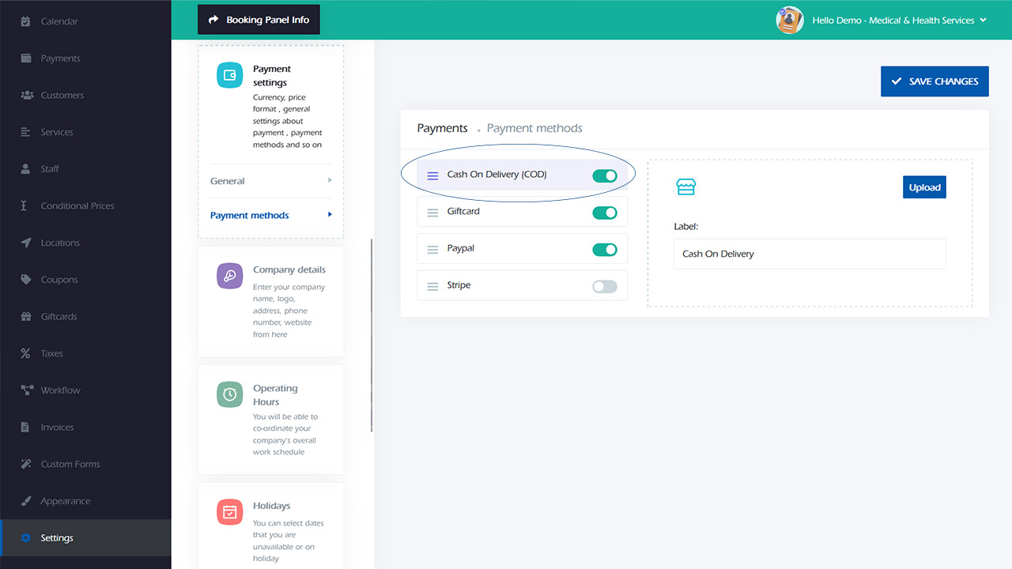1012x569 pixels.
Task: Open the Hello Demo account dropdown arrow
Action: coord(983,21)
